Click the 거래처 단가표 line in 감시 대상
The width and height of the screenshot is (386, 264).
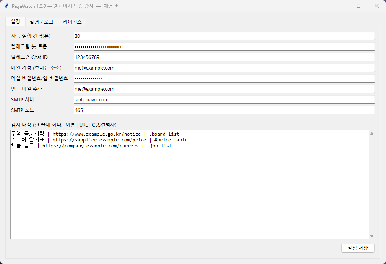coord(99,140)
